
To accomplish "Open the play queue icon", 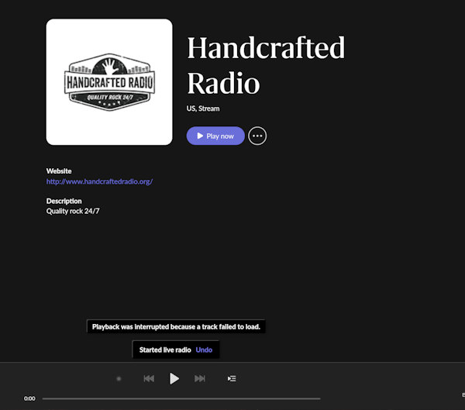I will coord(232,378).
